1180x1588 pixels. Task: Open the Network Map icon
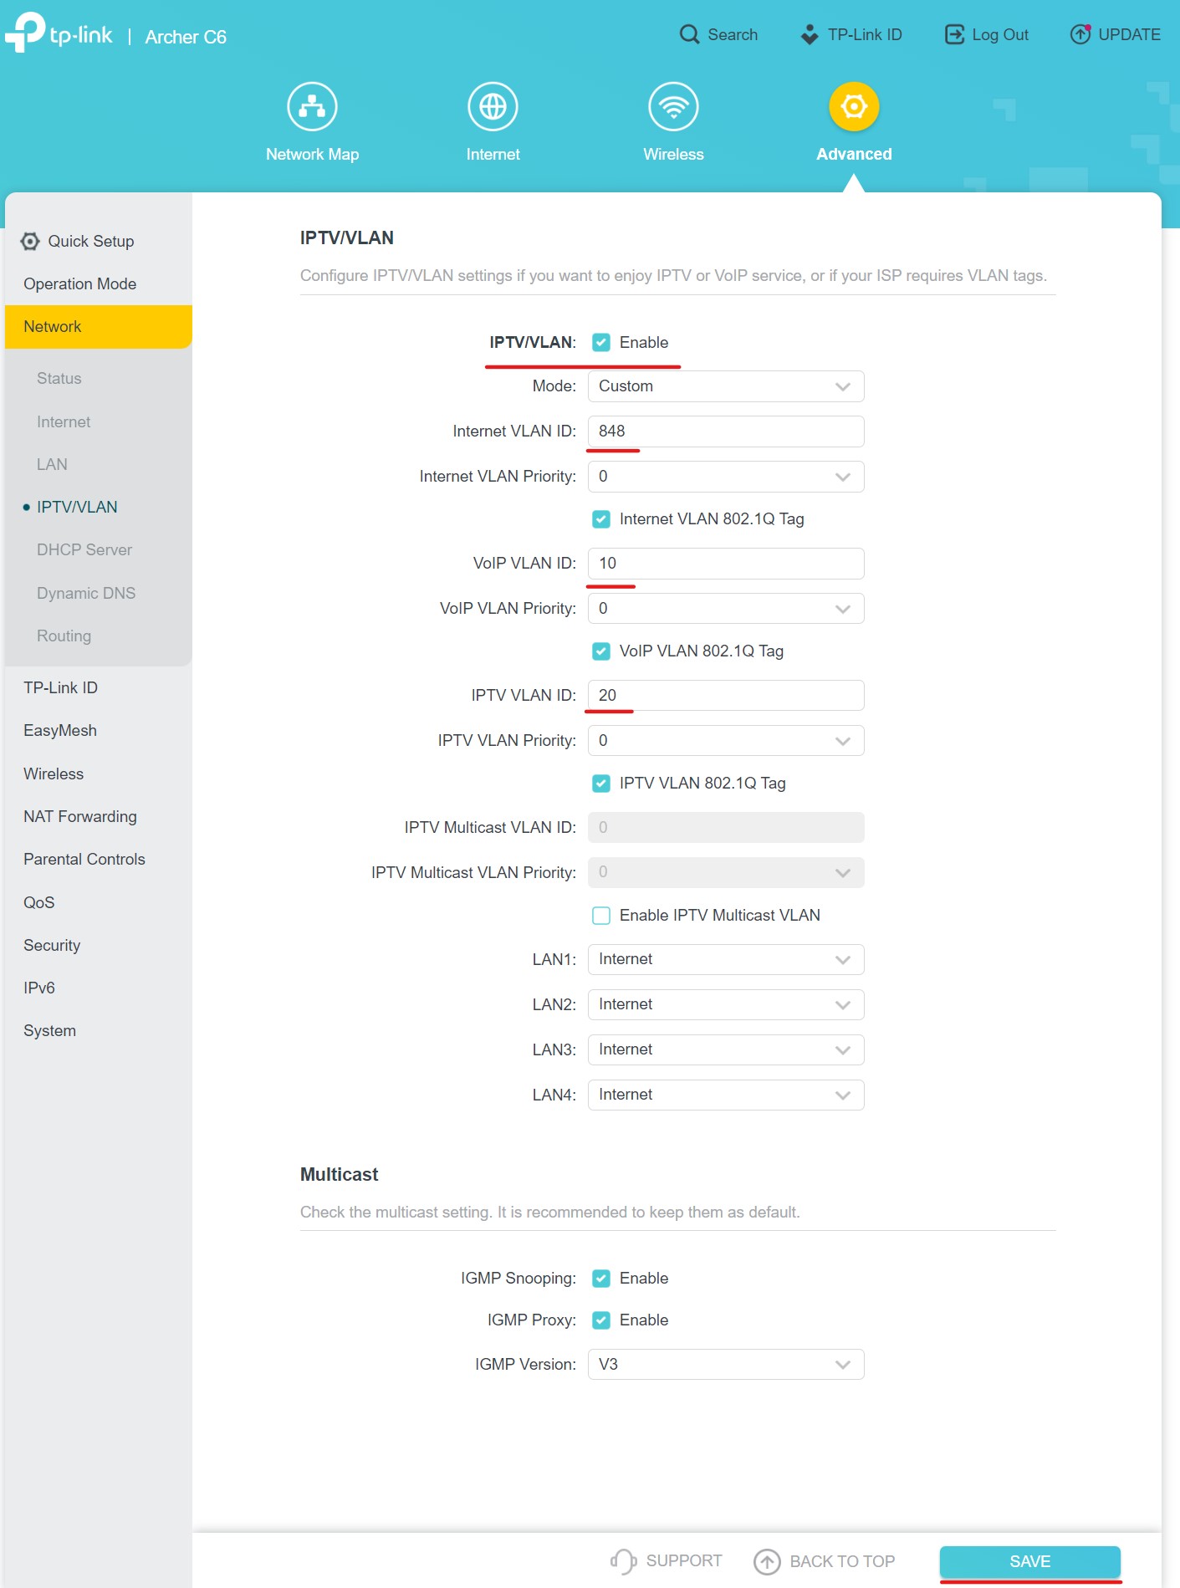(312, 107)
